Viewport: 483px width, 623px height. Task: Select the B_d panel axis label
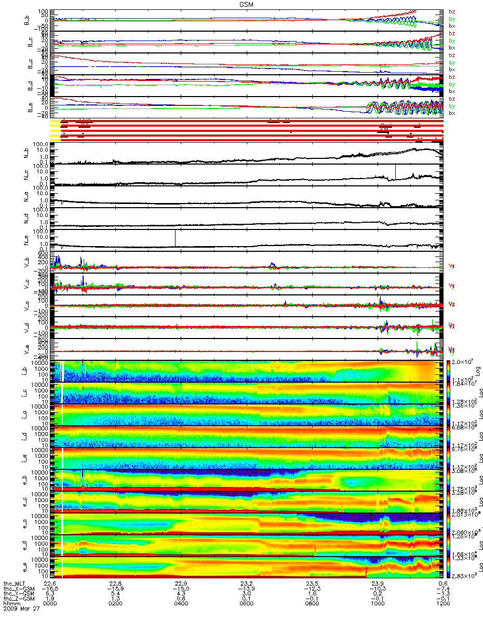pyautogui.click(x=30, y=86)
